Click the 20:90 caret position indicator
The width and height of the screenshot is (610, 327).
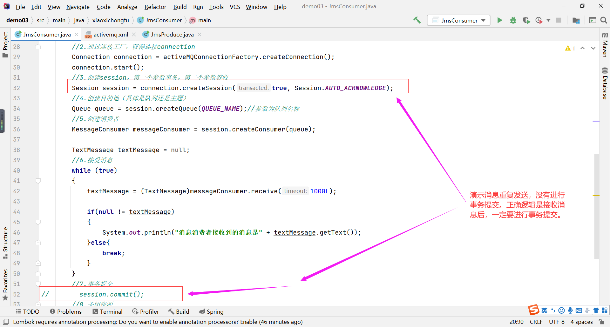click(517, 322)
